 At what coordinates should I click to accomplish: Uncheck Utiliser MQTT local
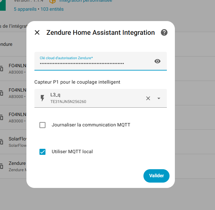(42, 152)
